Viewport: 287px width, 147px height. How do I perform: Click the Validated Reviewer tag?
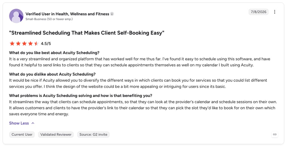56,135
